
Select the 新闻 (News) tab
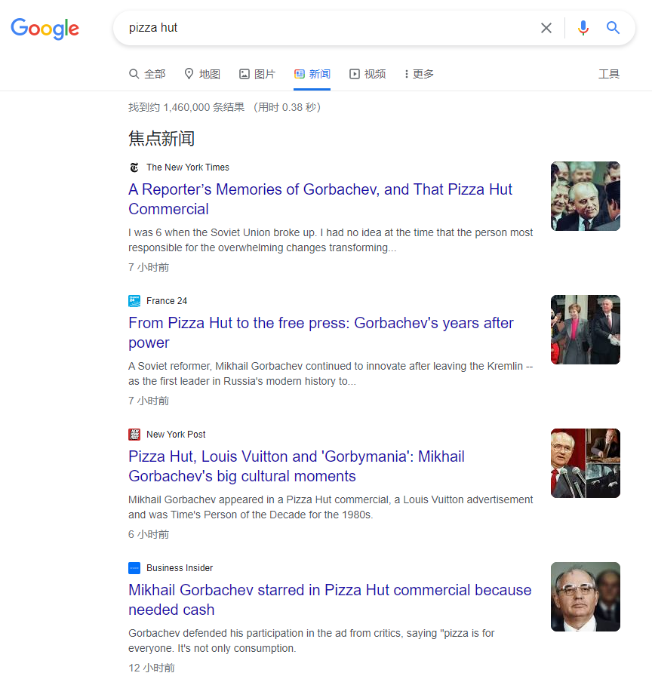coord(312,74)
